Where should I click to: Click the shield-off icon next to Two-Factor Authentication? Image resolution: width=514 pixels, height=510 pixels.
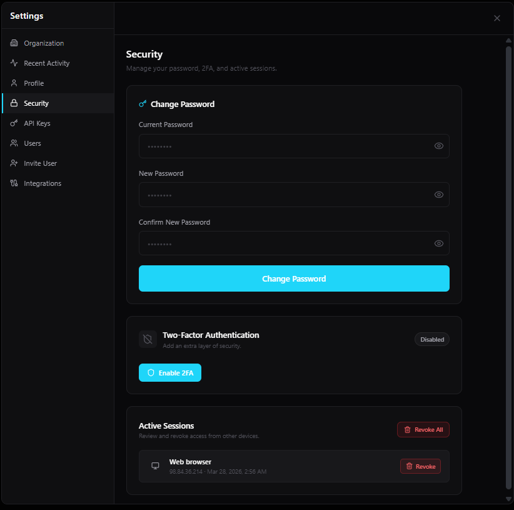(148, 339)
